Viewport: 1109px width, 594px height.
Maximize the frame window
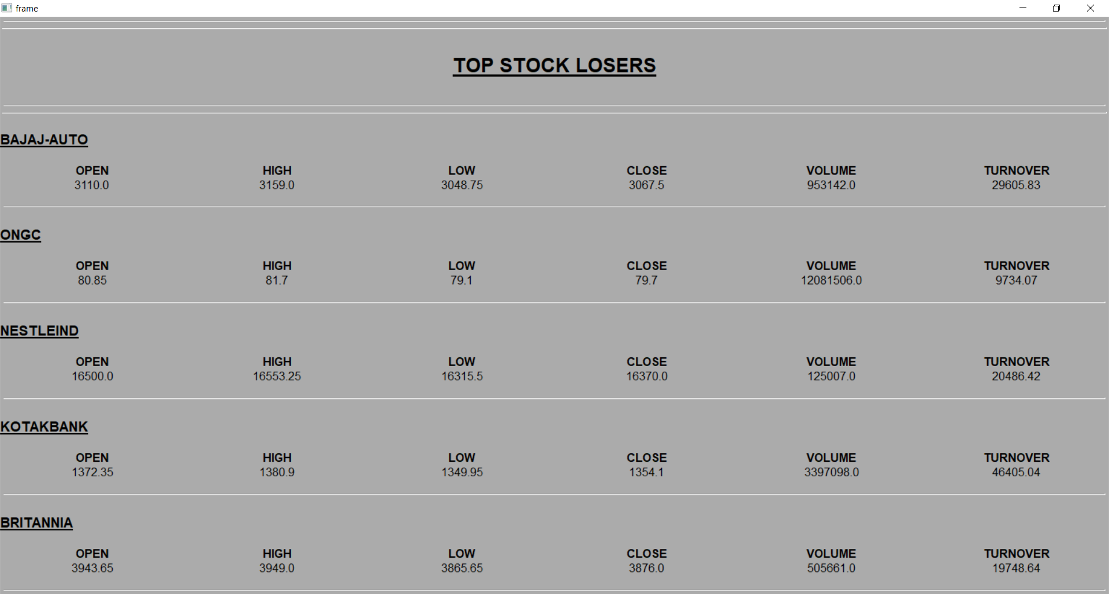(1056, 8)
